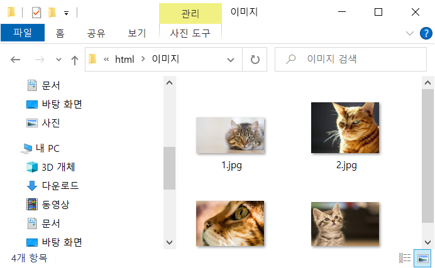
Task: Switch to details view in status bar
Action: pyautogui.click(x=405, y=258)
